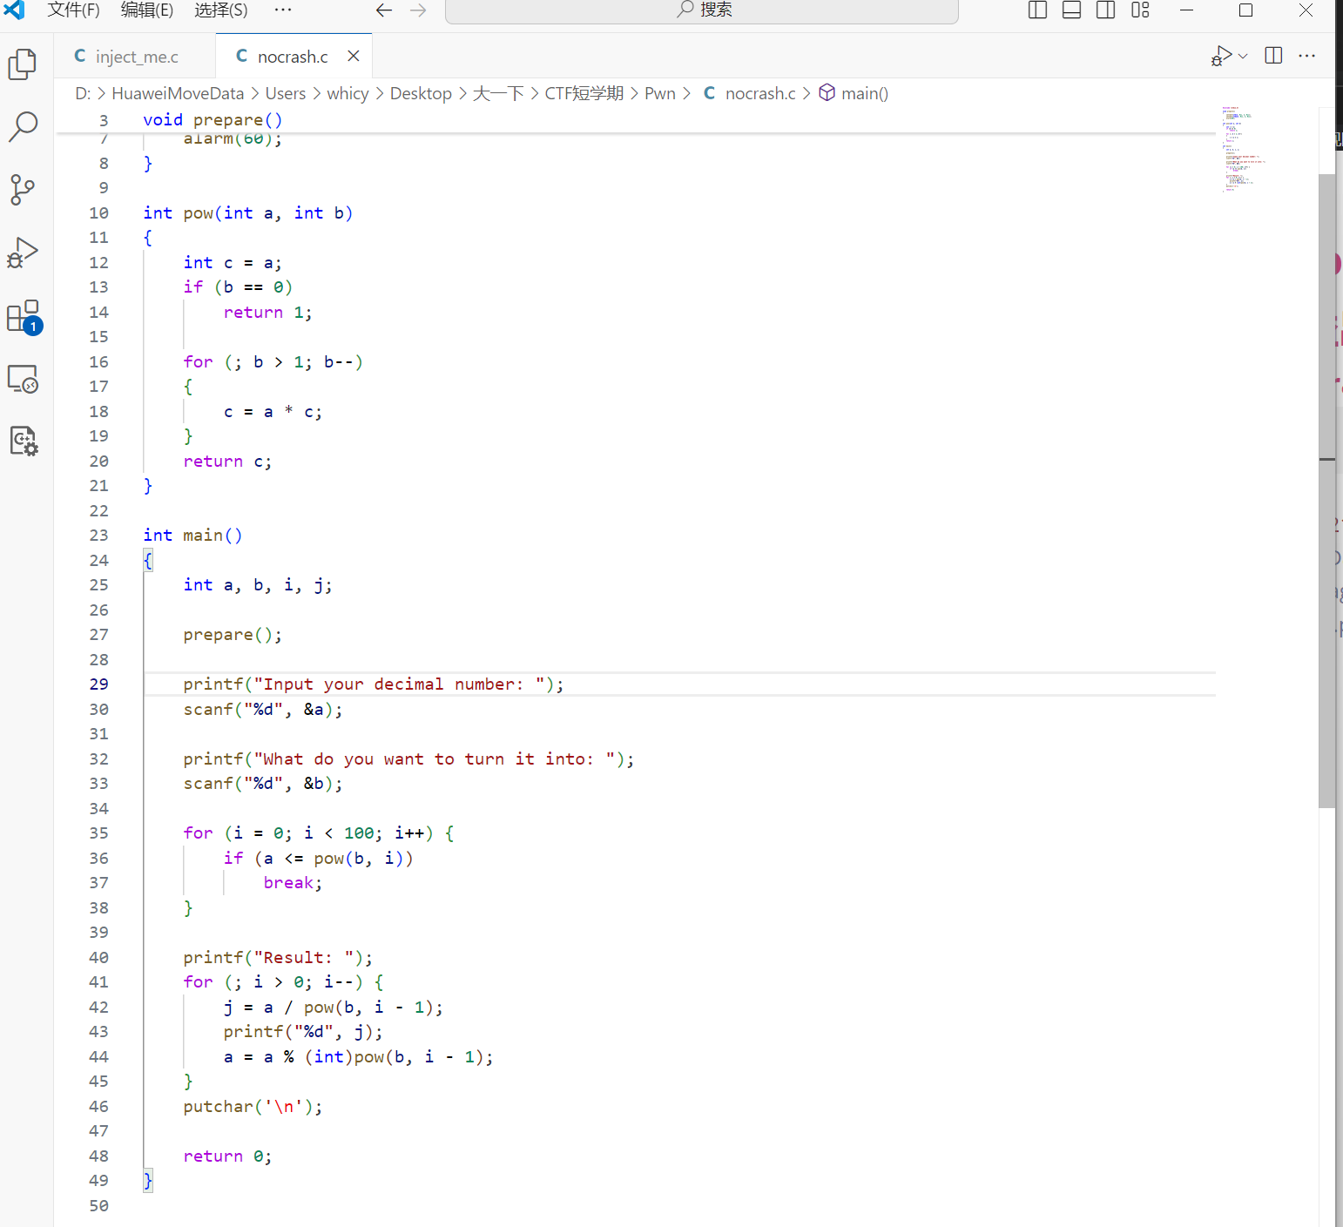
Task: Open the Explorer view in activity bar
Action: [x=23, y=64]
